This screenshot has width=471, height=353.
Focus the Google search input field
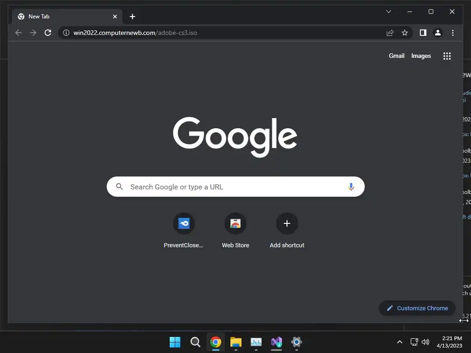[235, 187]
